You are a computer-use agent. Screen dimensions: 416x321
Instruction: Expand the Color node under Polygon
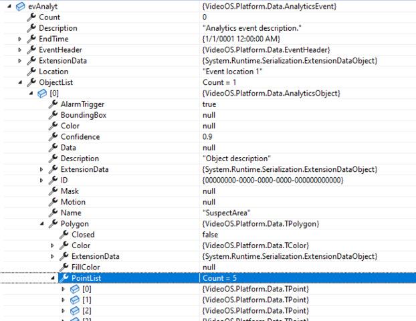(52, 245)
